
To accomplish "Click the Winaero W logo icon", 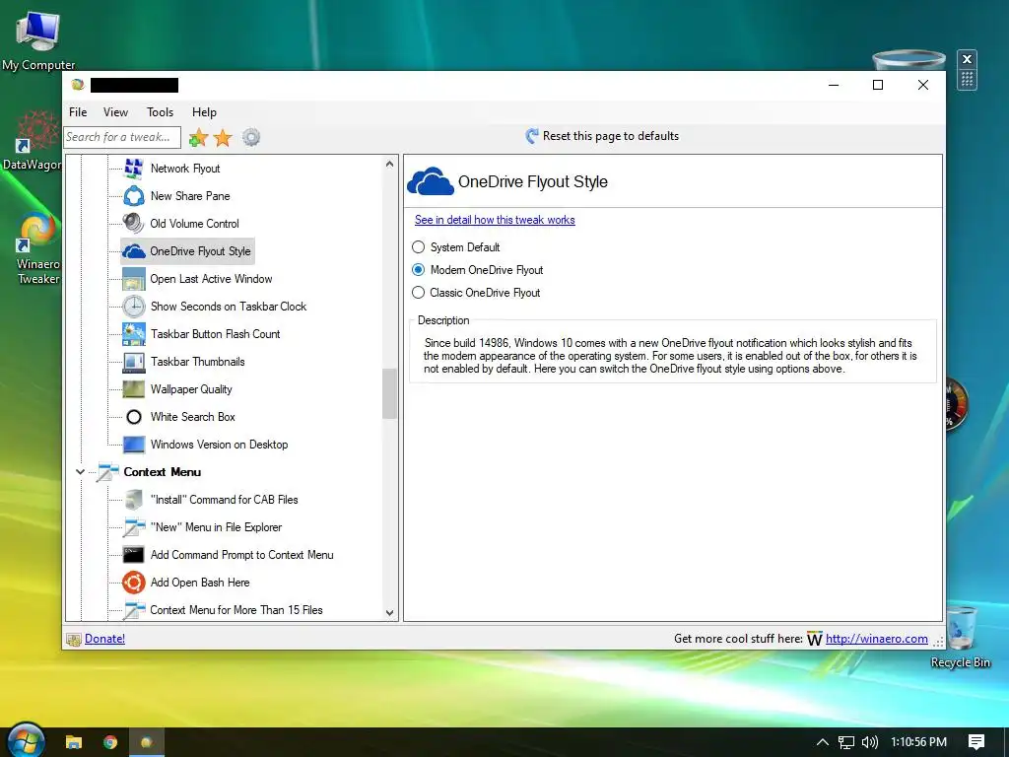I will pyautogui.click(x=814, y=639).
